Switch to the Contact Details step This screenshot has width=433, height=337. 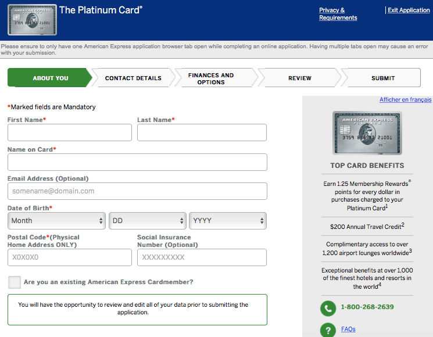[133, 78]
